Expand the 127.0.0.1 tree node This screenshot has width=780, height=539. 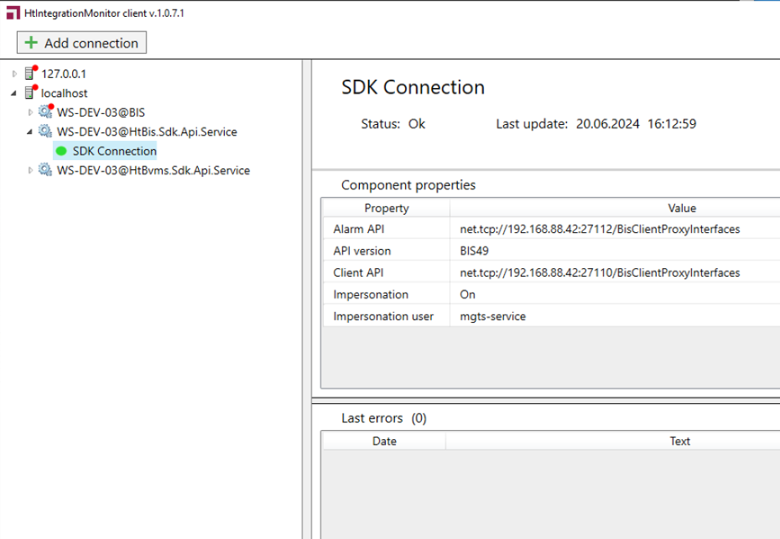coord(14,74)
